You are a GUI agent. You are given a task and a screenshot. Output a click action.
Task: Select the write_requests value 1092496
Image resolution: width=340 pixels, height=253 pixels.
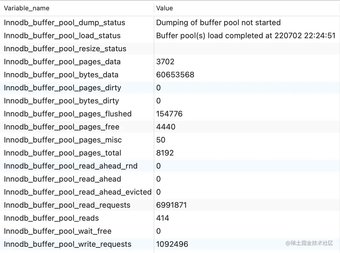pyautogui.click(x=172, y=244)
